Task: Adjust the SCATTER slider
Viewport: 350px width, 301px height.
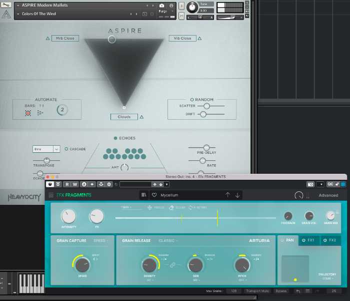Action: pos(206,106)
